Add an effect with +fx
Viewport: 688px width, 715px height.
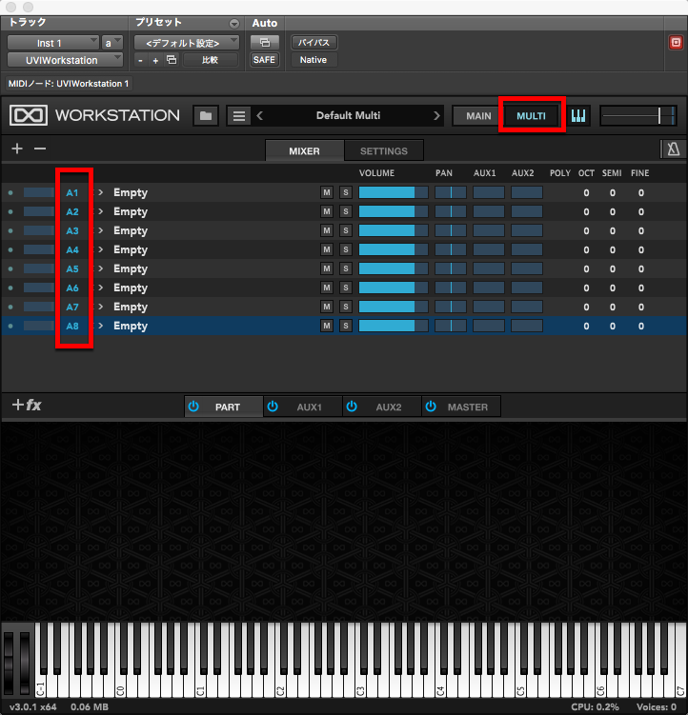coord(27,405)
